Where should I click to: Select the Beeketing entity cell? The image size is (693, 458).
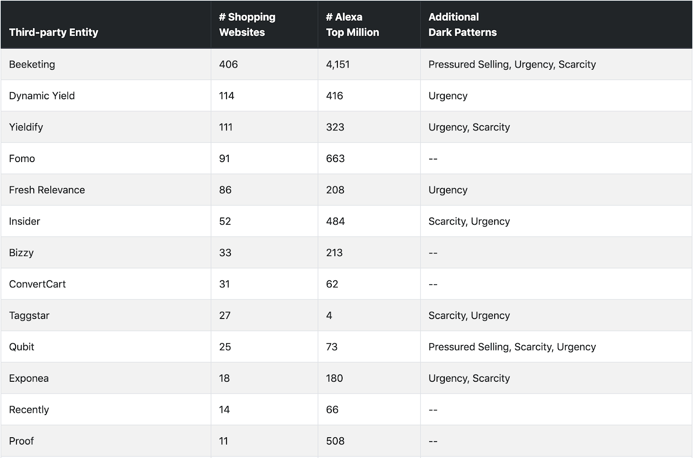(32, 65)
